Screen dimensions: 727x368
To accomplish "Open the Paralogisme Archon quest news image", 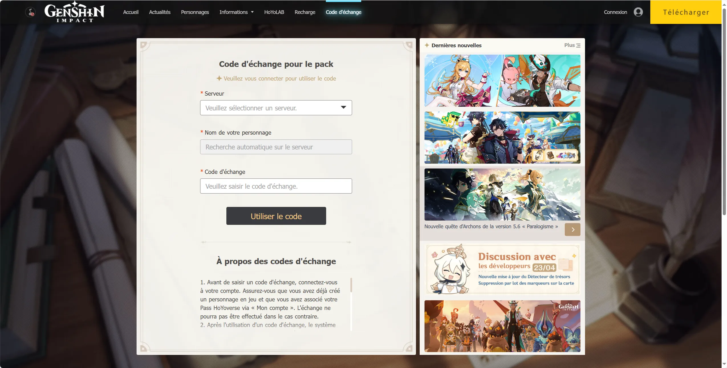I will (x=502, y=194).
